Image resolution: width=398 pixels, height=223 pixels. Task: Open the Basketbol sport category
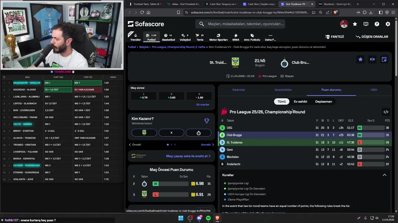169,37
